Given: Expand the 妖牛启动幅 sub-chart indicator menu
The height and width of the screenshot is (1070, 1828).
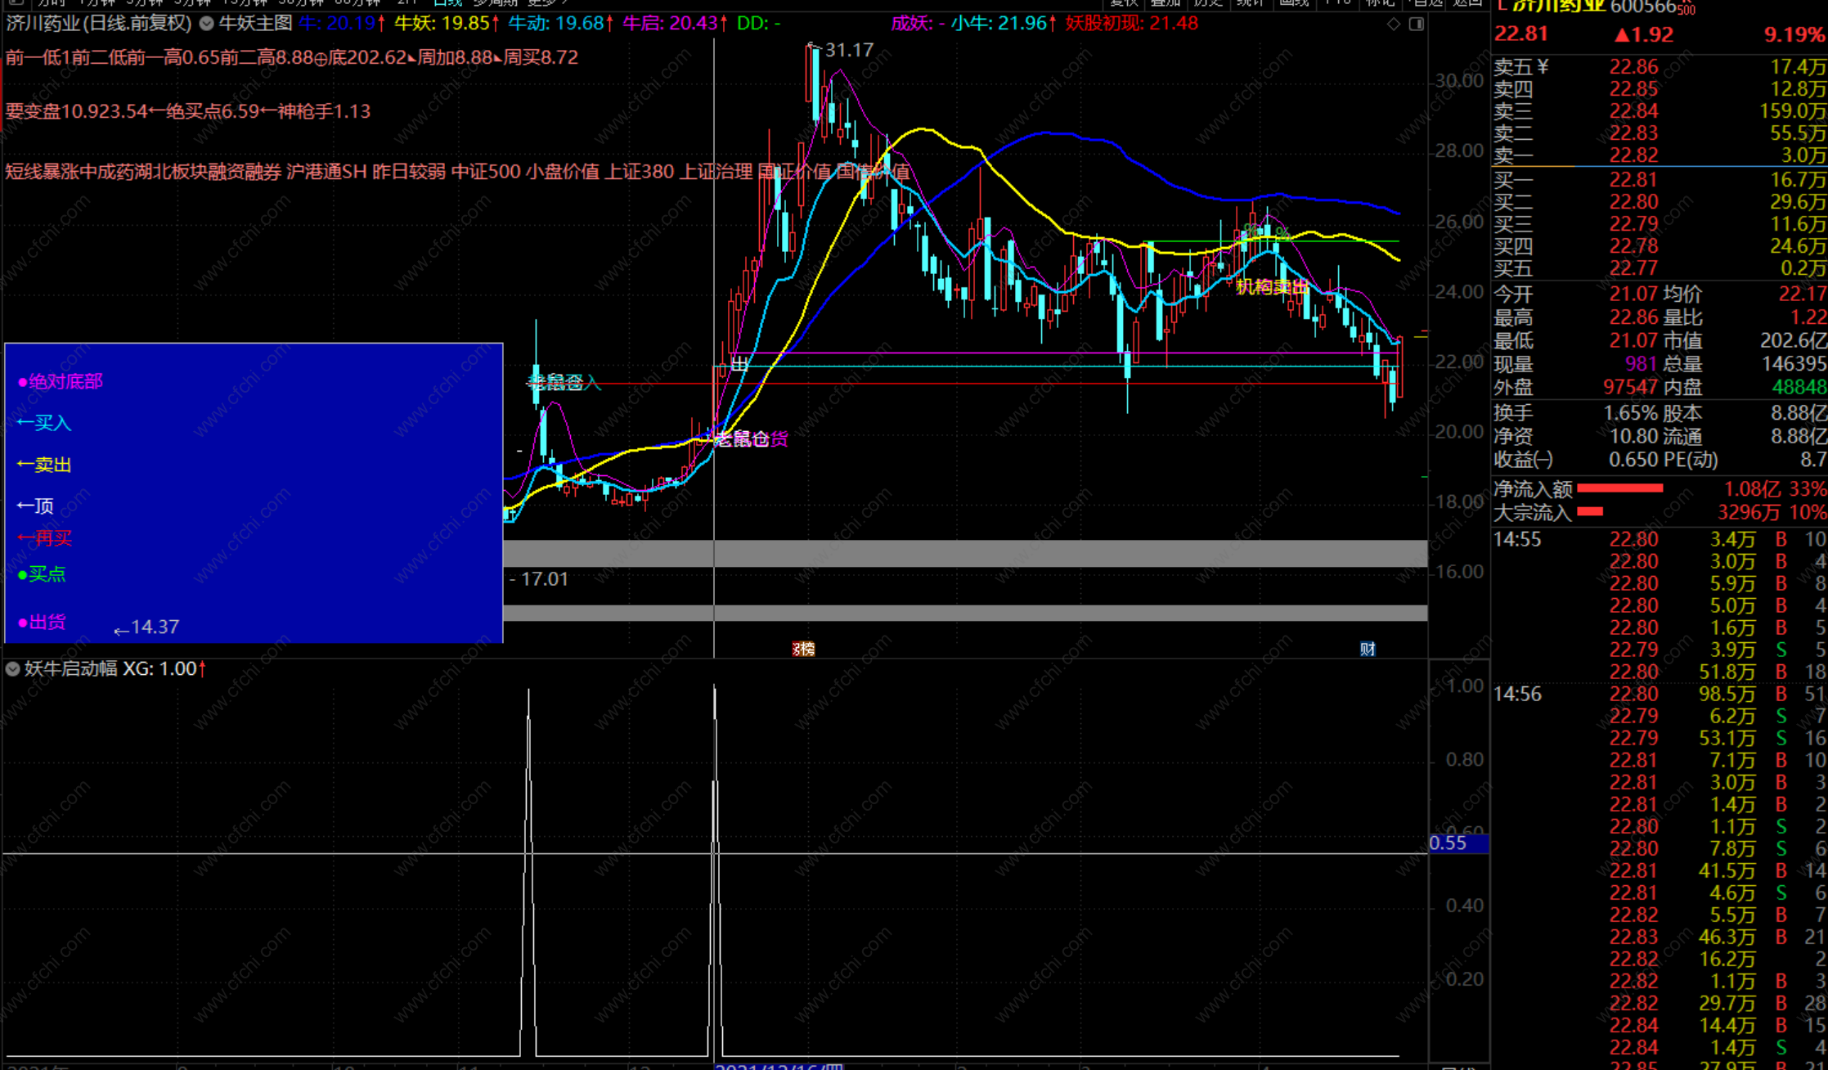Looking at the screenshot, I should [12, 669].
